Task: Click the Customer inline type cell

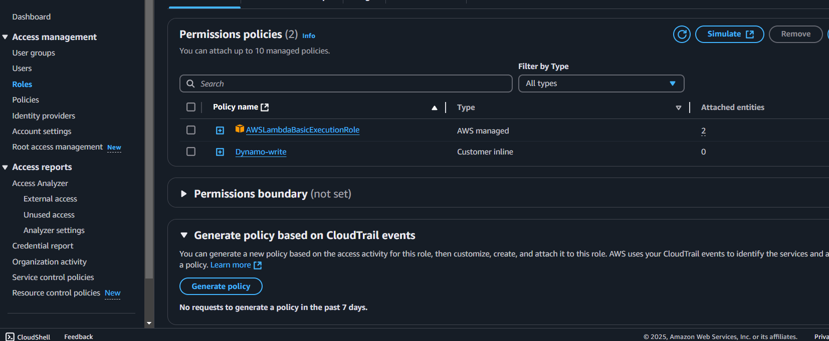Action: tap(485, 151)
